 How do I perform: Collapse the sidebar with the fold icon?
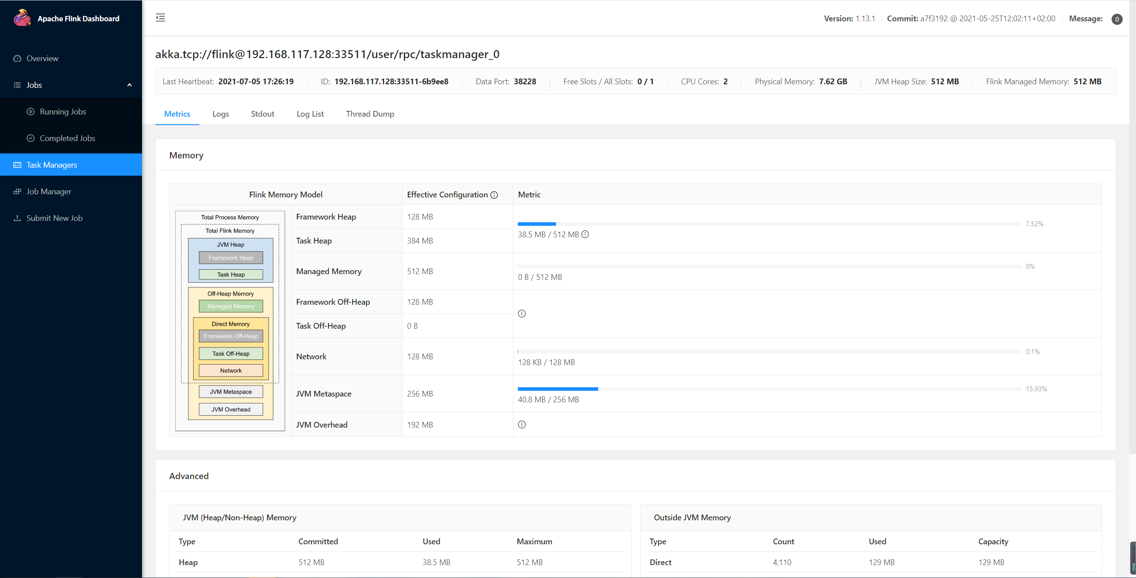click(160, 18)
